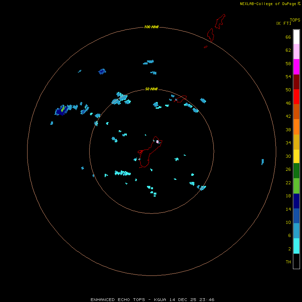Click the medium blue 18 kft swatch
Image resolution: width=302 pixels, height=302 pixels.
tap(296, 216)
